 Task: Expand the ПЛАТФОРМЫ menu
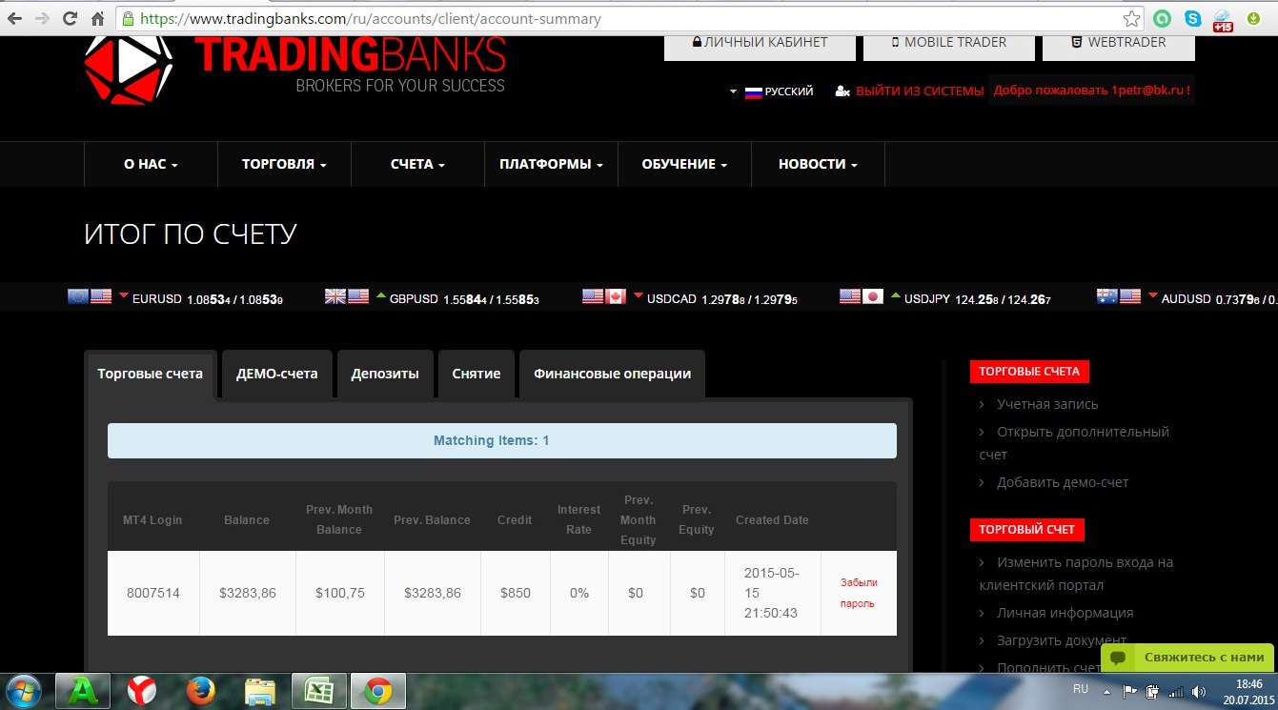[551, 164]
